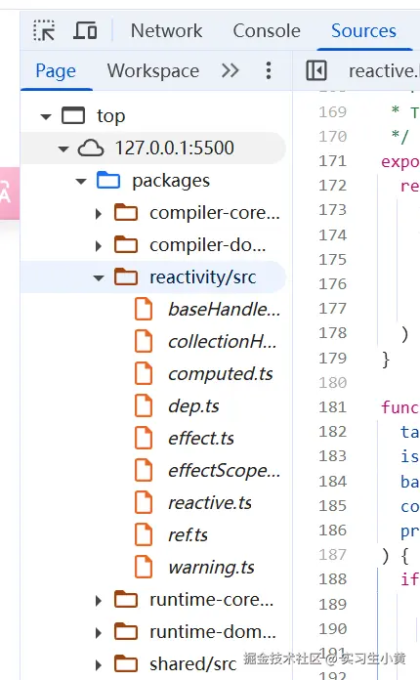This screenshot has width=420, height=680.
Task: Expand the compiler-do... folder arrow
Action: (x=99, y=246)
